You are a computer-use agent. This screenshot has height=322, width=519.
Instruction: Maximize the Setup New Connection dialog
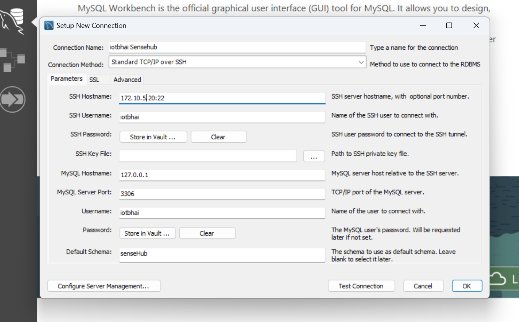pos(449,26)
